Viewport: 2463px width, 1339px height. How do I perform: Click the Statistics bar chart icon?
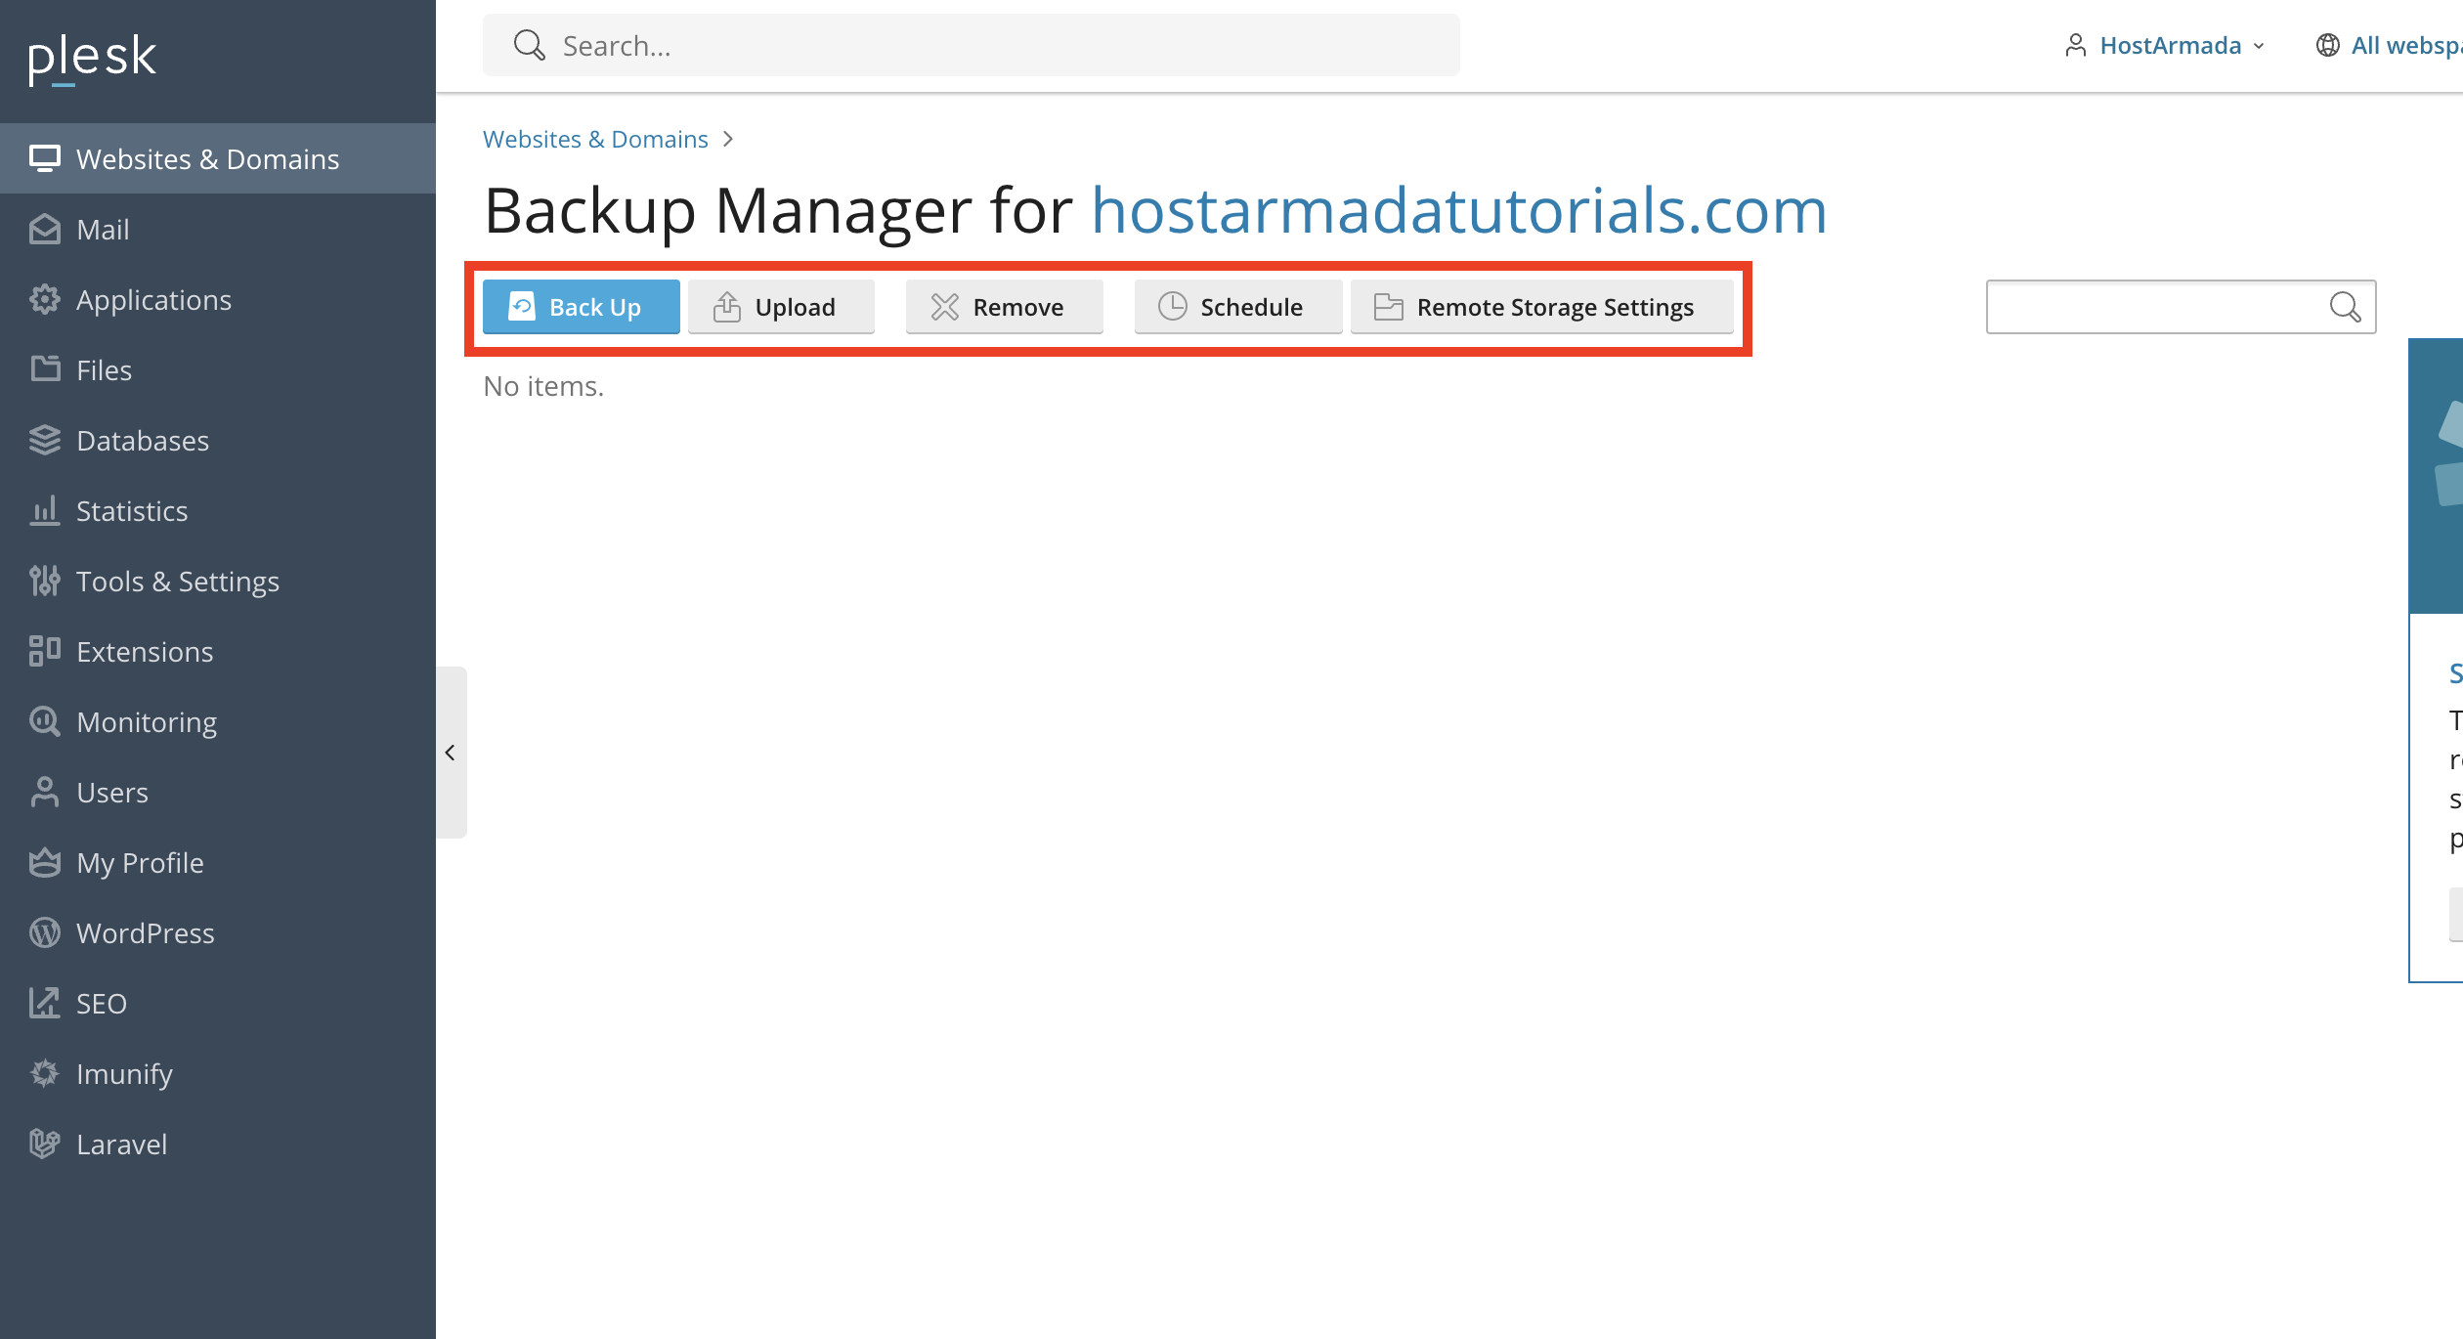coord(45,510)
